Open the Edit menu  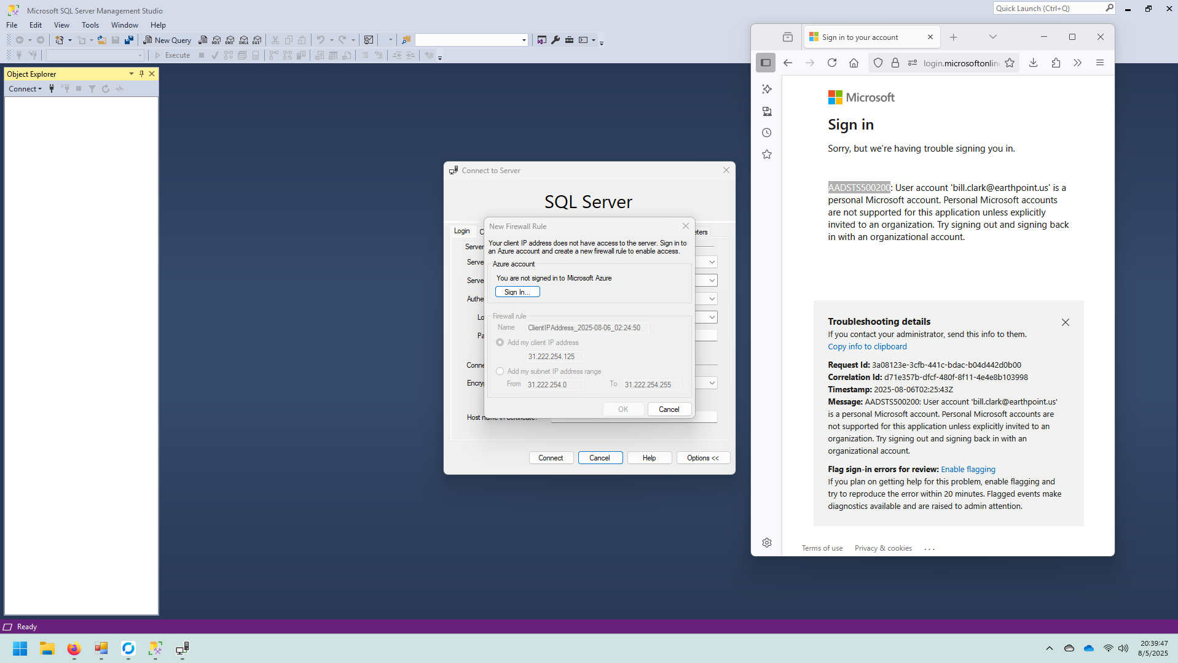point(36,25)
